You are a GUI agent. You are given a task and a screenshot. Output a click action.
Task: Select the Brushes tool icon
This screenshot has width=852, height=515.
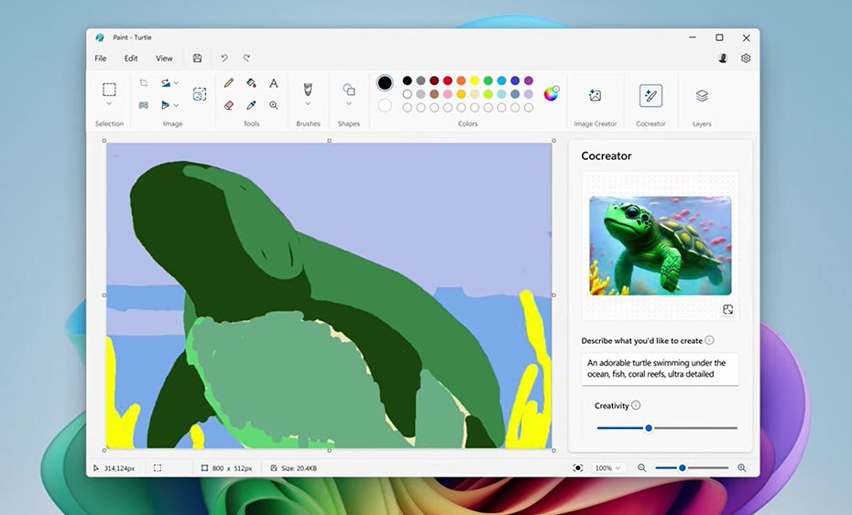point(308,89)
